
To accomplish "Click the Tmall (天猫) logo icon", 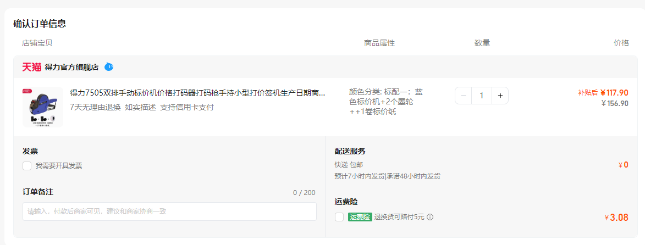I will click(x=32, y=67).
